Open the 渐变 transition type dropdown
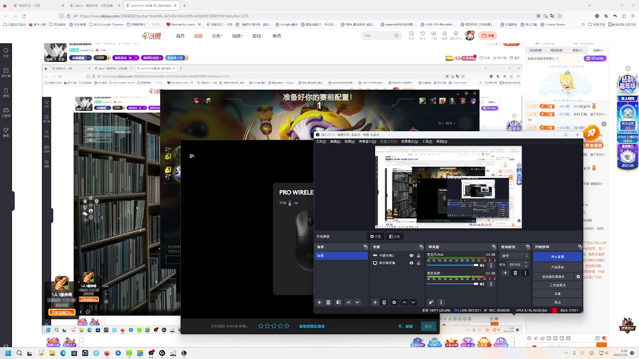 point(514,256)
